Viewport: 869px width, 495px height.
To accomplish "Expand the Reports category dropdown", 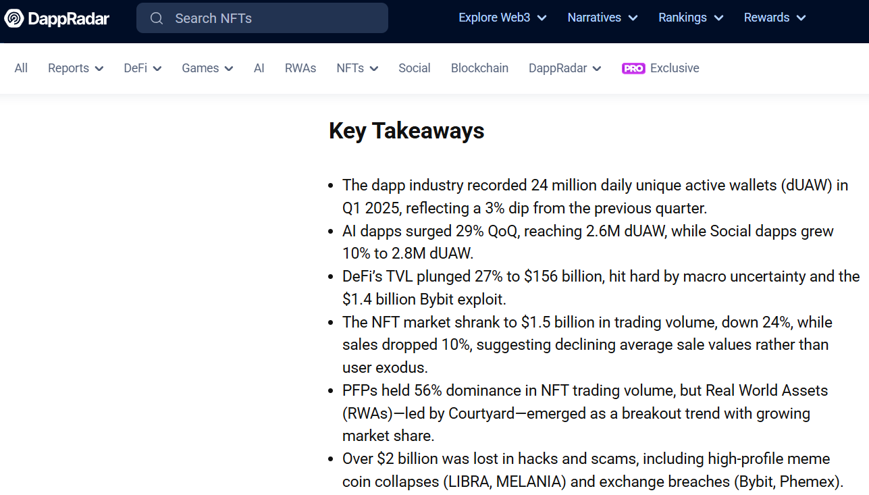I will tap(76, 68).
